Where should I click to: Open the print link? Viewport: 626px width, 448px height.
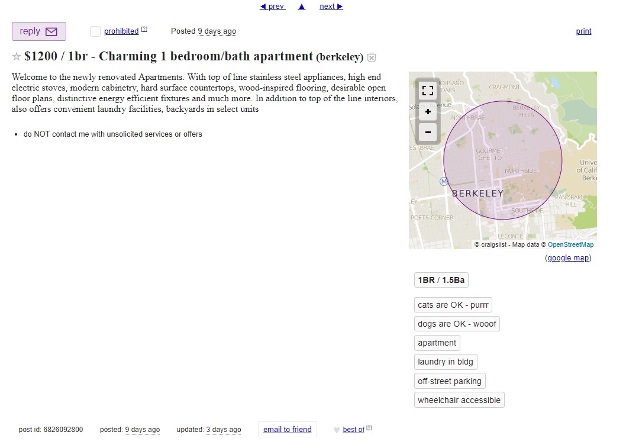coord(583,31)
